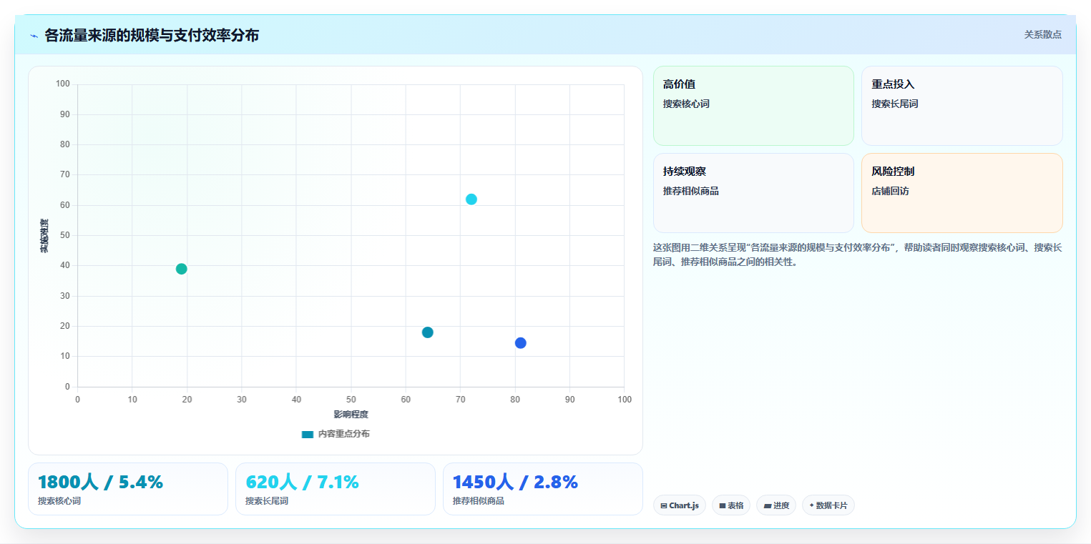Select the blue scatter point near x=81

click(x=521, y=343)
